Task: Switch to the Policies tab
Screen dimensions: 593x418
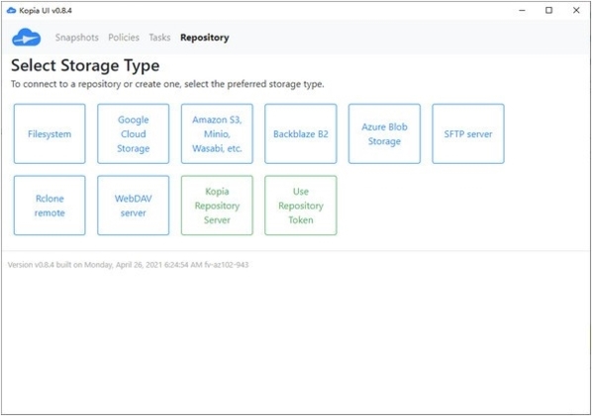Action: [124, 38]
